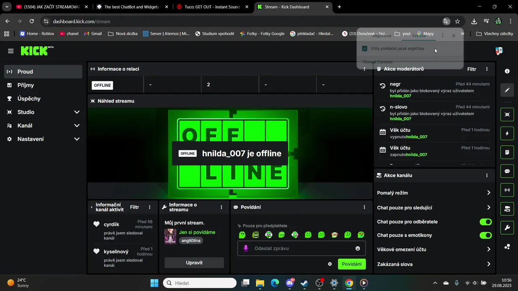Expand the Nastavení menu in the left sidebar

point(77,139)
